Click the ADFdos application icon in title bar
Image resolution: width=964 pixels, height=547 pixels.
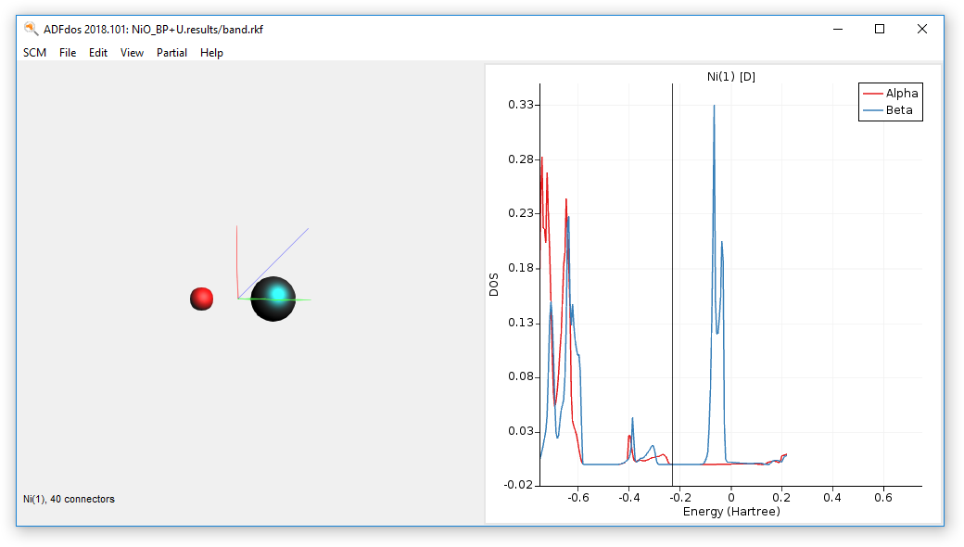pyautogui.click(x=32, y=29)
